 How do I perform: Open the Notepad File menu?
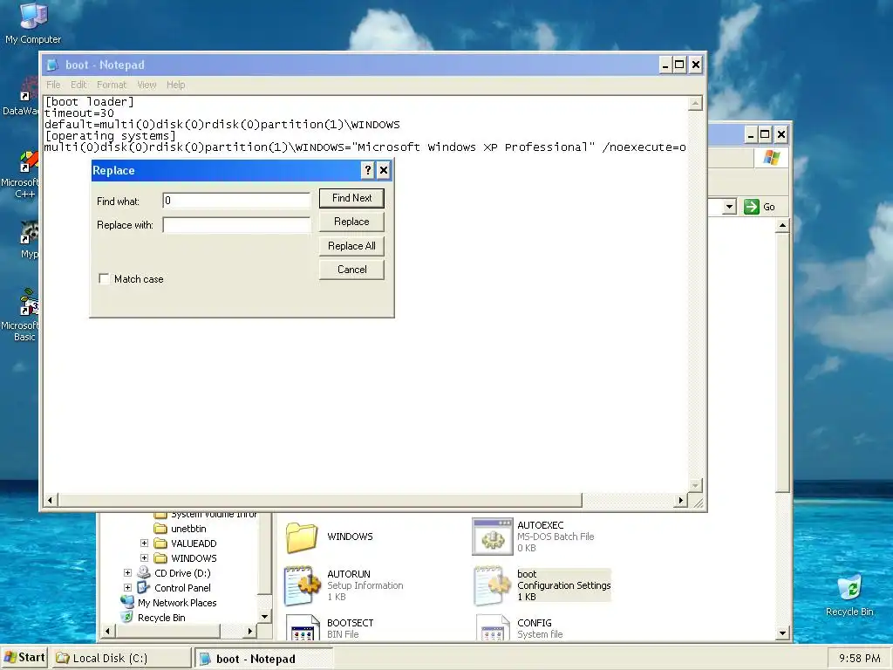point(53,85)
